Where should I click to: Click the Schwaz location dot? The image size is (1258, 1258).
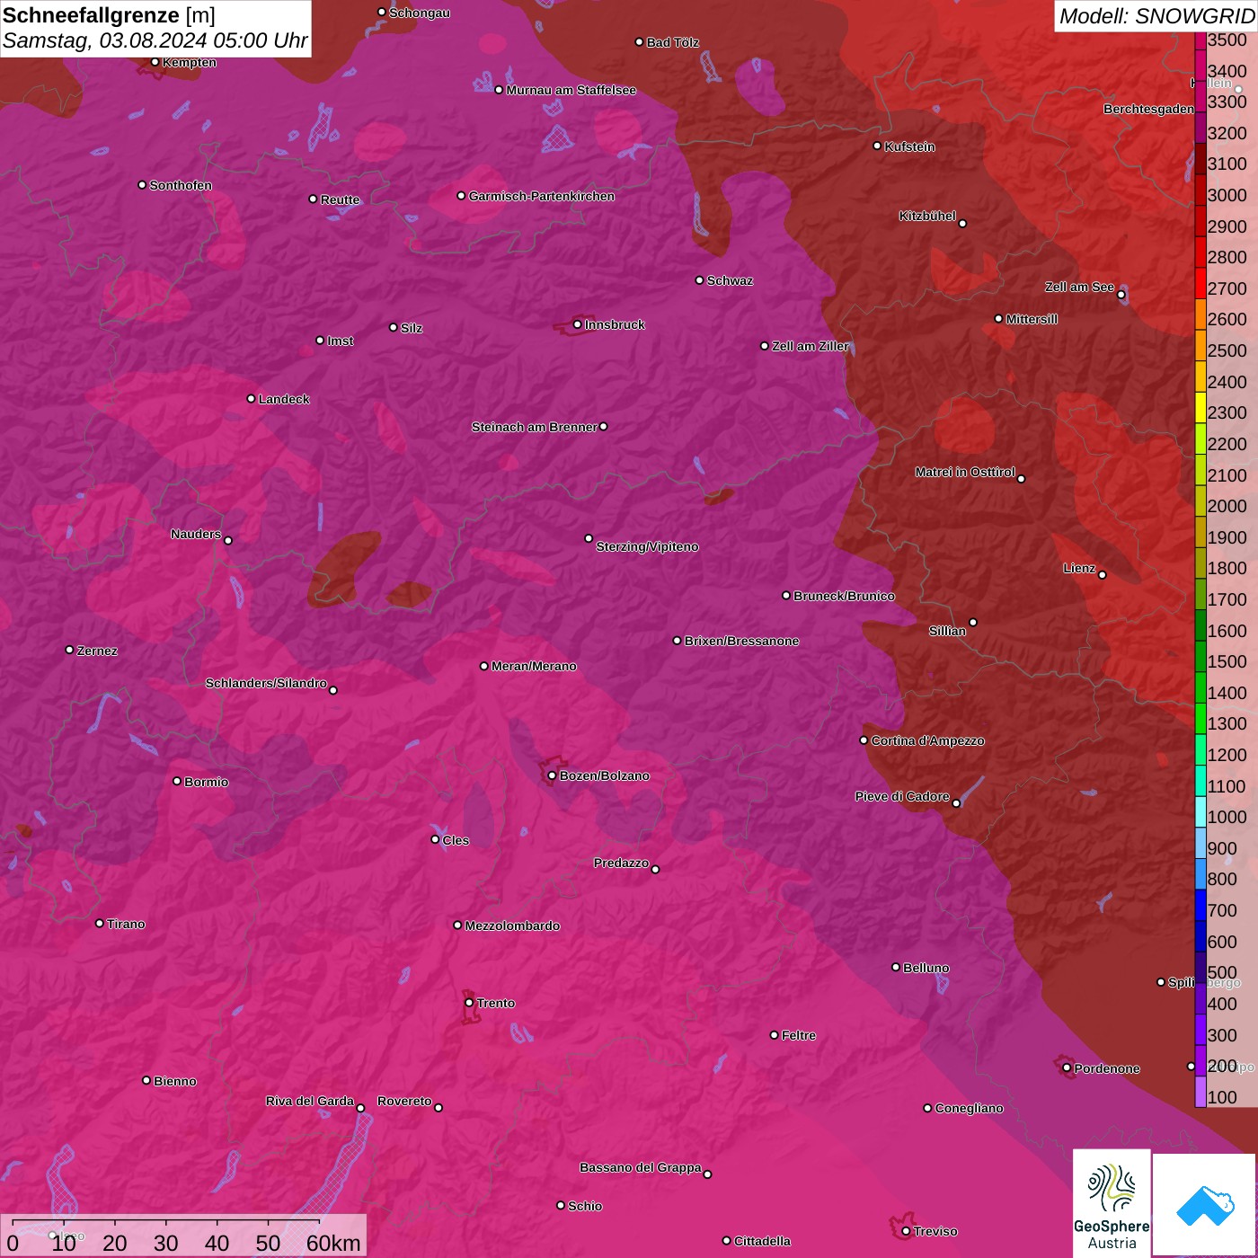[699, 280]
